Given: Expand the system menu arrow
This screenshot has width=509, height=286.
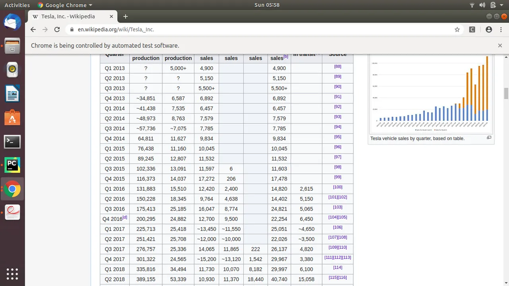Looking at the screenshot, I should pyautogui.click(x=501, y=5).
